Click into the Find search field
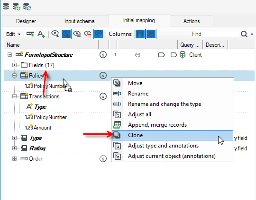Screen dimensions: 256x200 coord(215,34)
